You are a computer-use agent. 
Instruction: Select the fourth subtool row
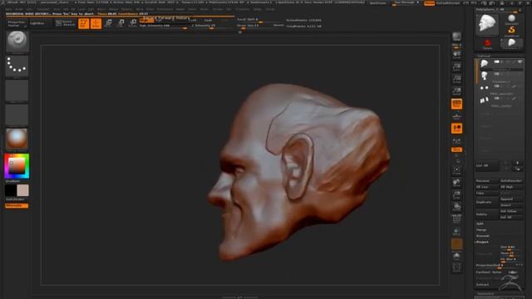tap(501, 101)
